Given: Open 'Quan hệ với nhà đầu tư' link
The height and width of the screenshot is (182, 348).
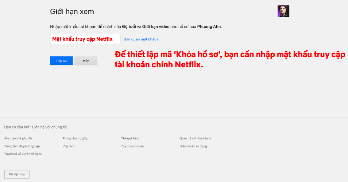Looking at the screenshot, I should click(195, 138).
